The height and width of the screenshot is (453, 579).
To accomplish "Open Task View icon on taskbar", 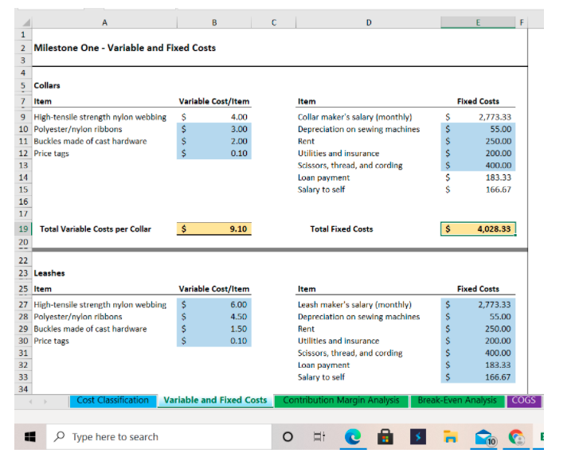I will [x=319, y=437].
